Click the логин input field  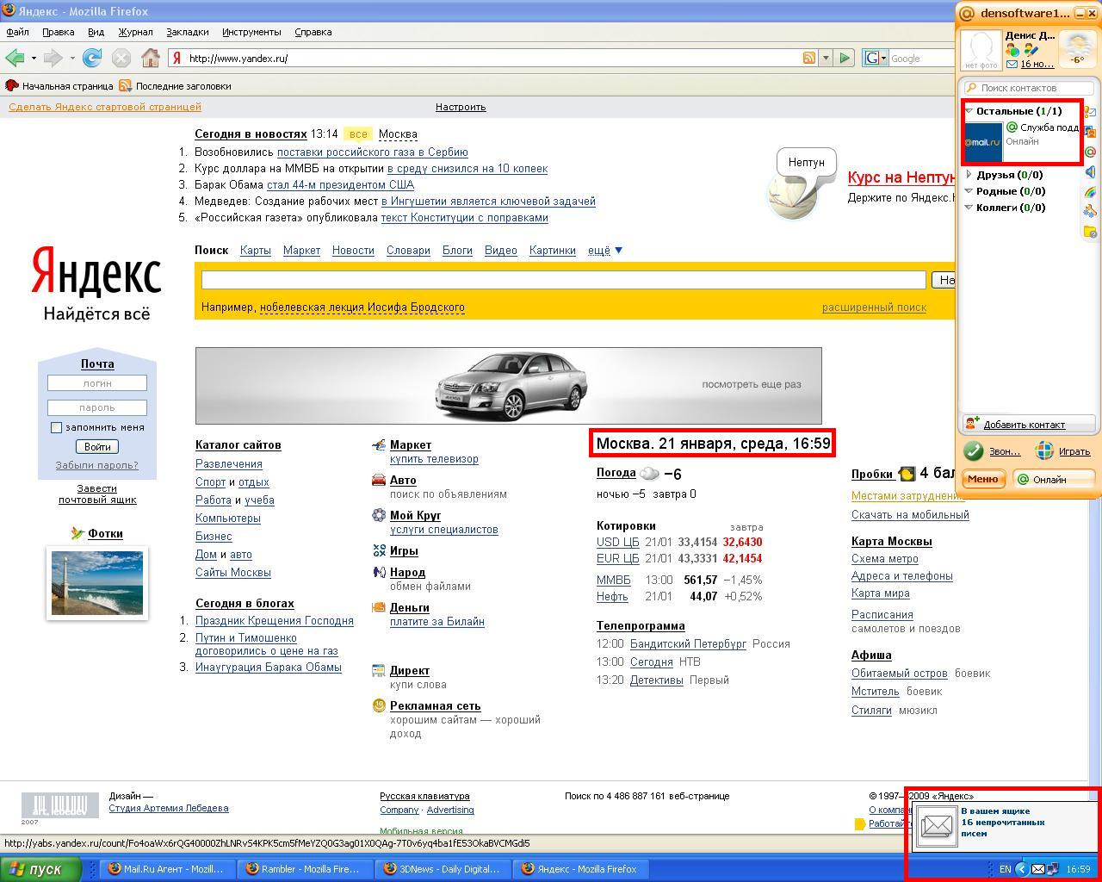point(97,383)
